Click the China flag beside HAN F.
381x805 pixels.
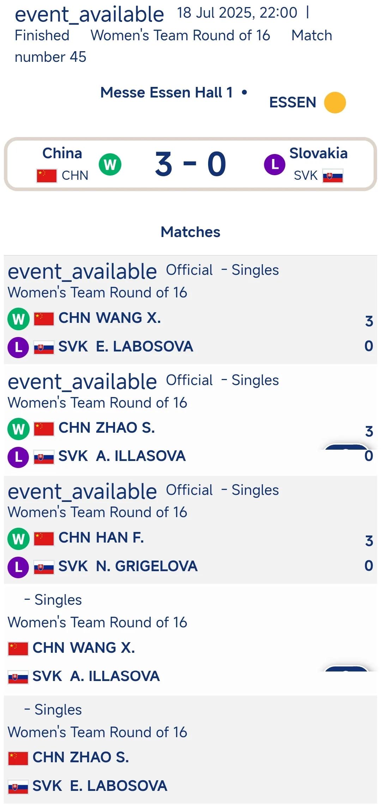(44, 539)
